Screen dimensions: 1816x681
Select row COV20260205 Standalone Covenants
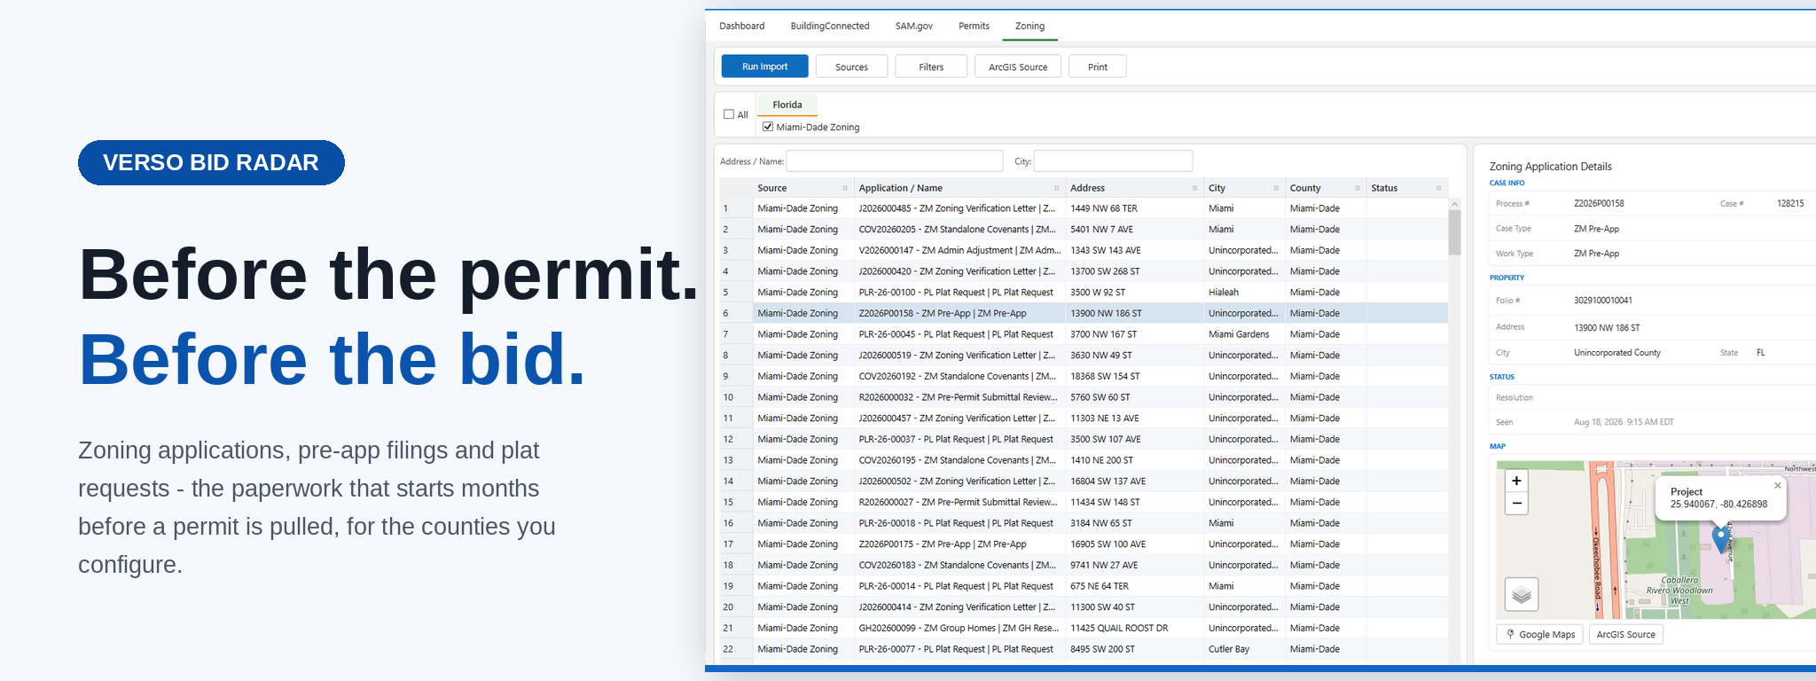pos(1084,230)
